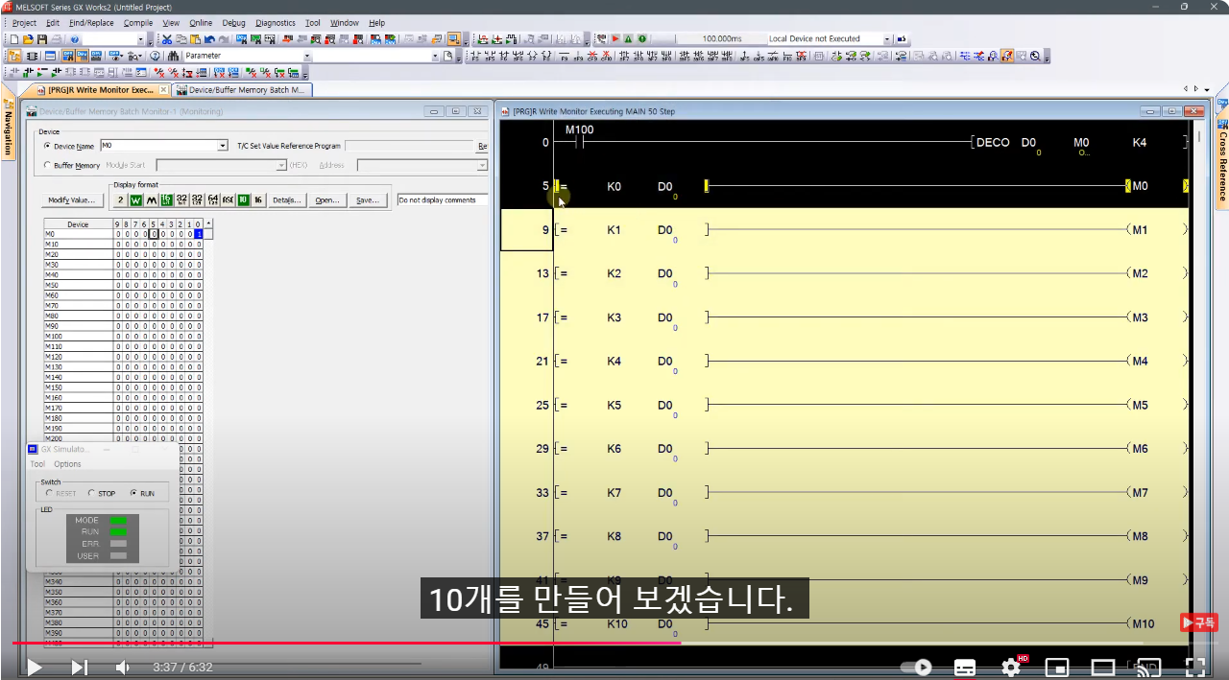Choose the 32-bit display format icon
Image resolution: width=1229 pixels, height=680 pixels.
point(182,199)
